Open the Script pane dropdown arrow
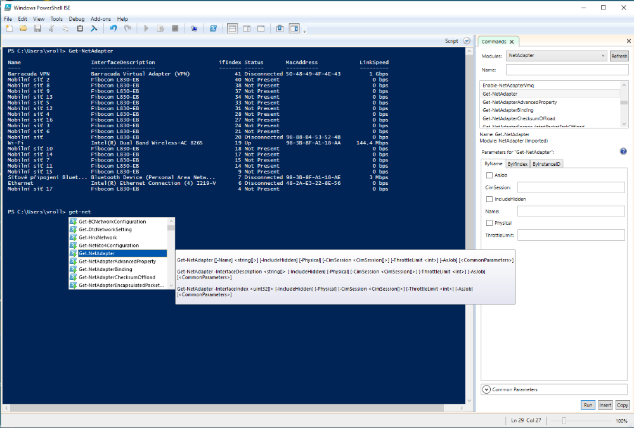The image size is (634, 428). [x=467, y=41]
